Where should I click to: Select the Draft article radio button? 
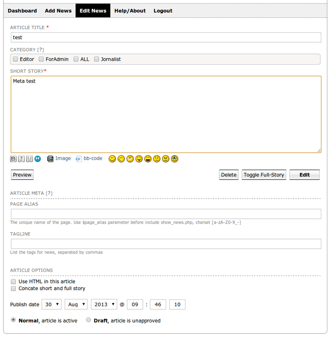(x=89, y=320)
